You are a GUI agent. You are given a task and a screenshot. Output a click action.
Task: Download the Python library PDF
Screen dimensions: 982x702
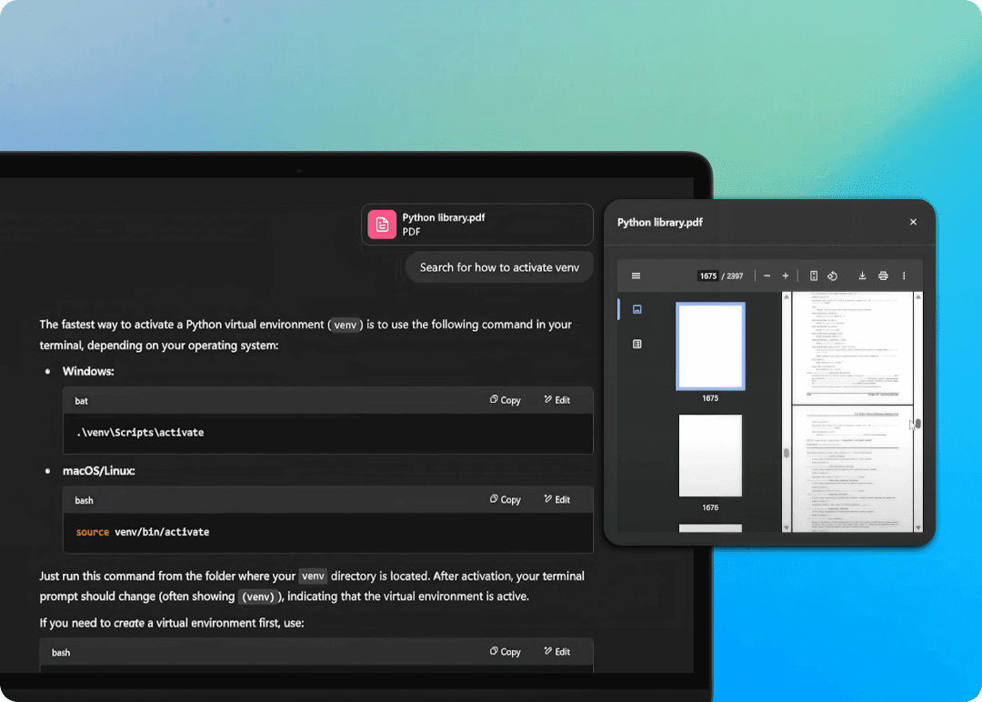tap(862, 276)
